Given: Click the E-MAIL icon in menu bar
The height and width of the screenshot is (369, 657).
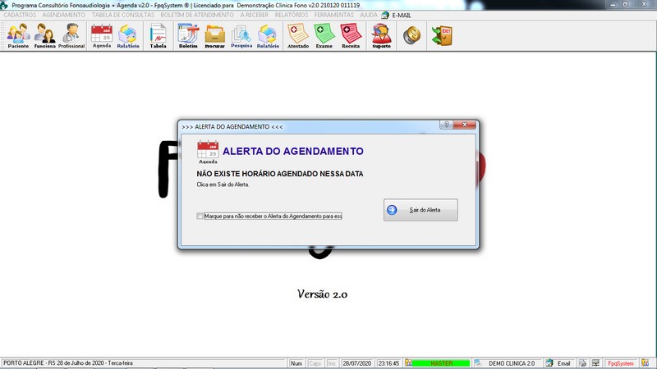Looking at the screenshot, I should 385,15.
